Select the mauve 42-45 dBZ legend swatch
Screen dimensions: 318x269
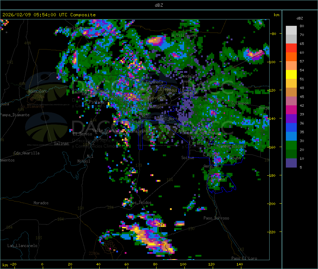(x=291, y=101)
